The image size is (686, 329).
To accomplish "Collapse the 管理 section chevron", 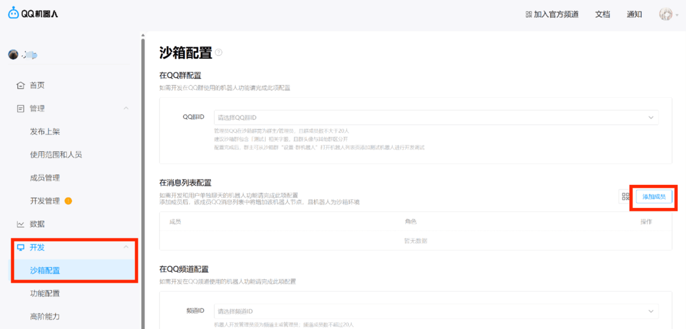I will click(126, 108).
